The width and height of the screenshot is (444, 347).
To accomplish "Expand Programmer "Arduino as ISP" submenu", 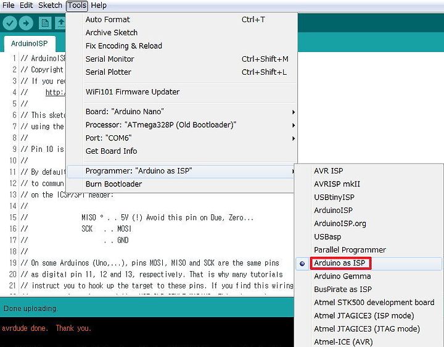I will click(x=181, y=171).
